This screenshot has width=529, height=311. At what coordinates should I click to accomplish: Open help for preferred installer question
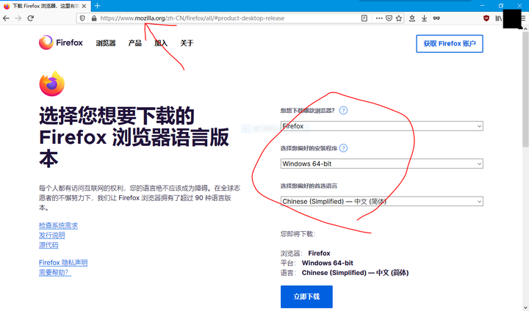(x=343, y=148)
